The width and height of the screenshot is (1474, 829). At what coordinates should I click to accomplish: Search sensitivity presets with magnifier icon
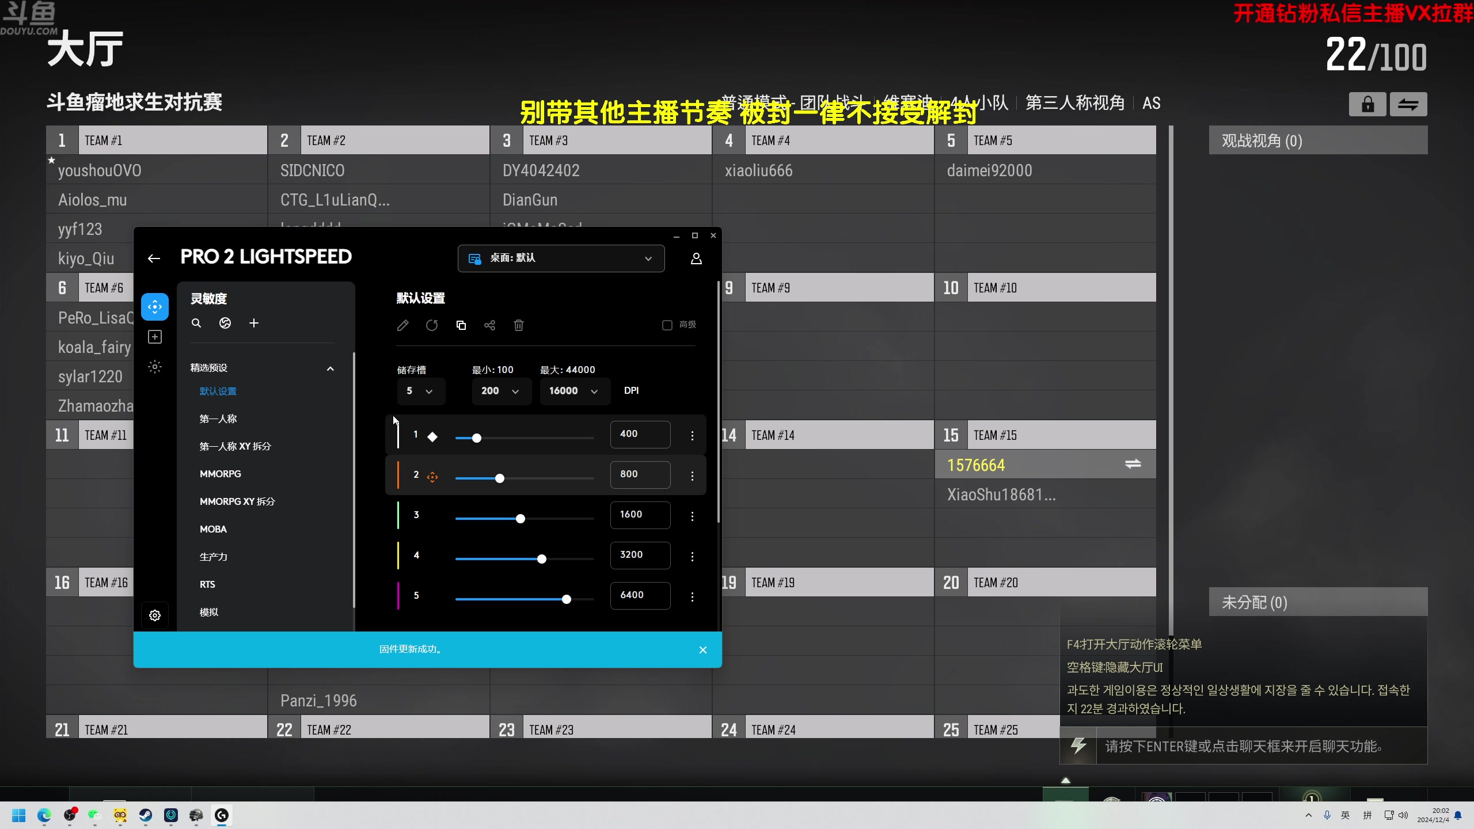tap(196, 323)
